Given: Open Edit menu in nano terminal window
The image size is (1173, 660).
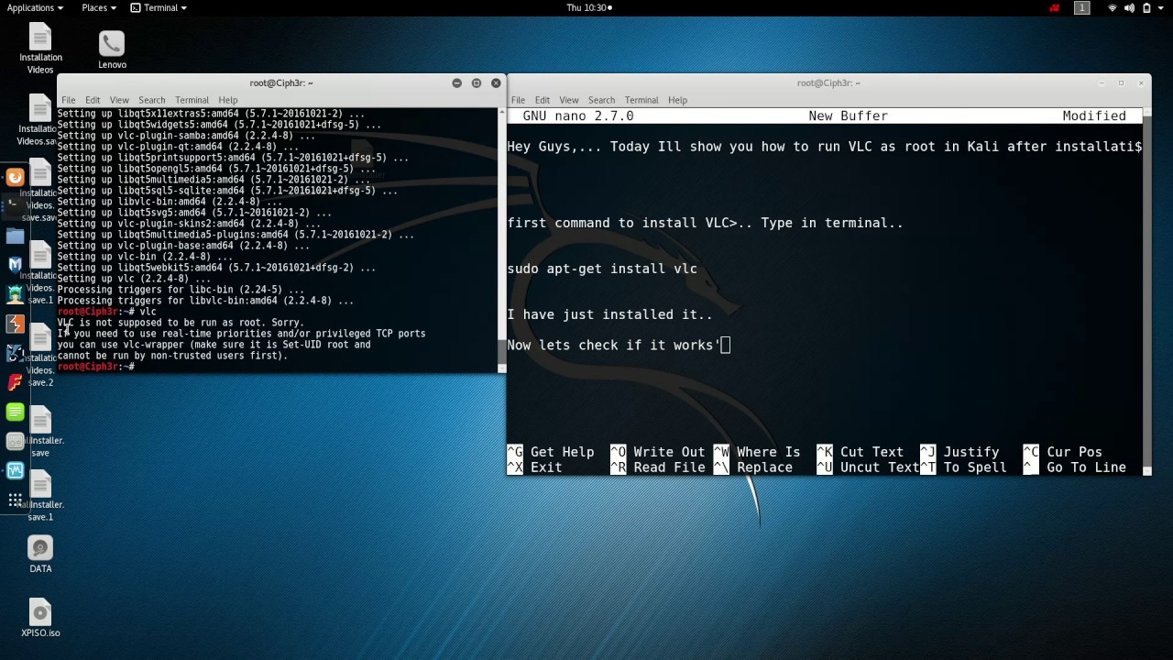Looking at the screenshot, I should (x=543, y=100).
